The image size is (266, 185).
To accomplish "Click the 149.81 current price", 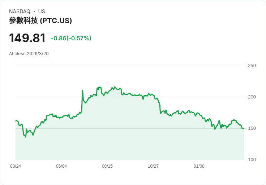I will point(27,38).
